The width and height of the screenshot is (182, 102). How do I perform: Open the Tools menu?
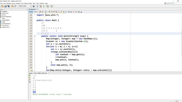pyautogui.click(x=38, y=3)
